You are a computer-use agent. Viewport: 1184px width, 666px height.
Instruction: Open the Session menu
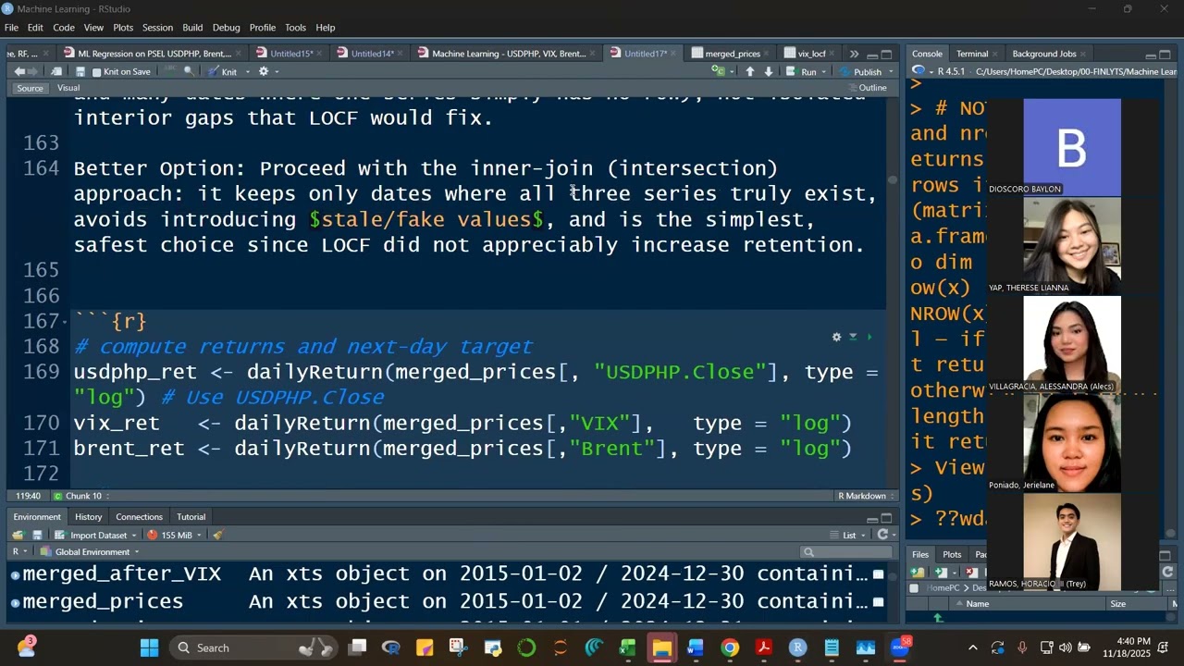click(157, 28)
